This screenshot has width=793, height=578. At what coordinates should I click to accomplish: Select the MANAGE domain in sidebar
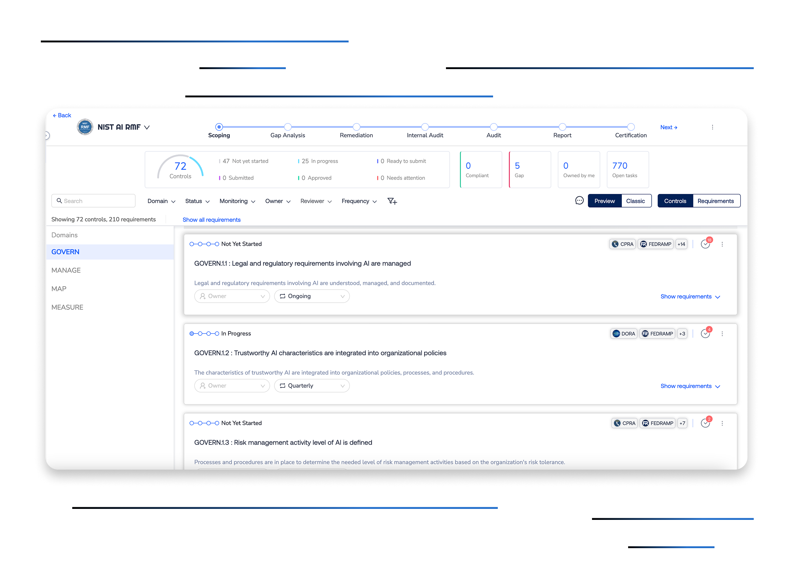pos(66,270)
